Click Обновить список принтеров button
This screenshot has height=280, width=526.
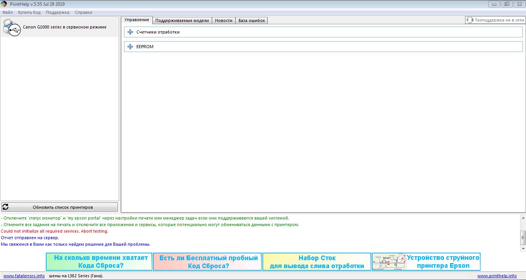pyautogui.click(x=60, y=207)
